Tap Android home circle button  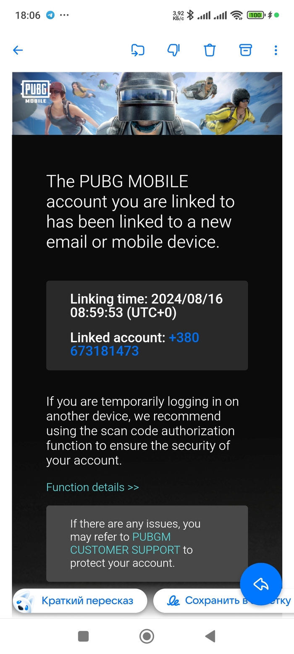147,636
